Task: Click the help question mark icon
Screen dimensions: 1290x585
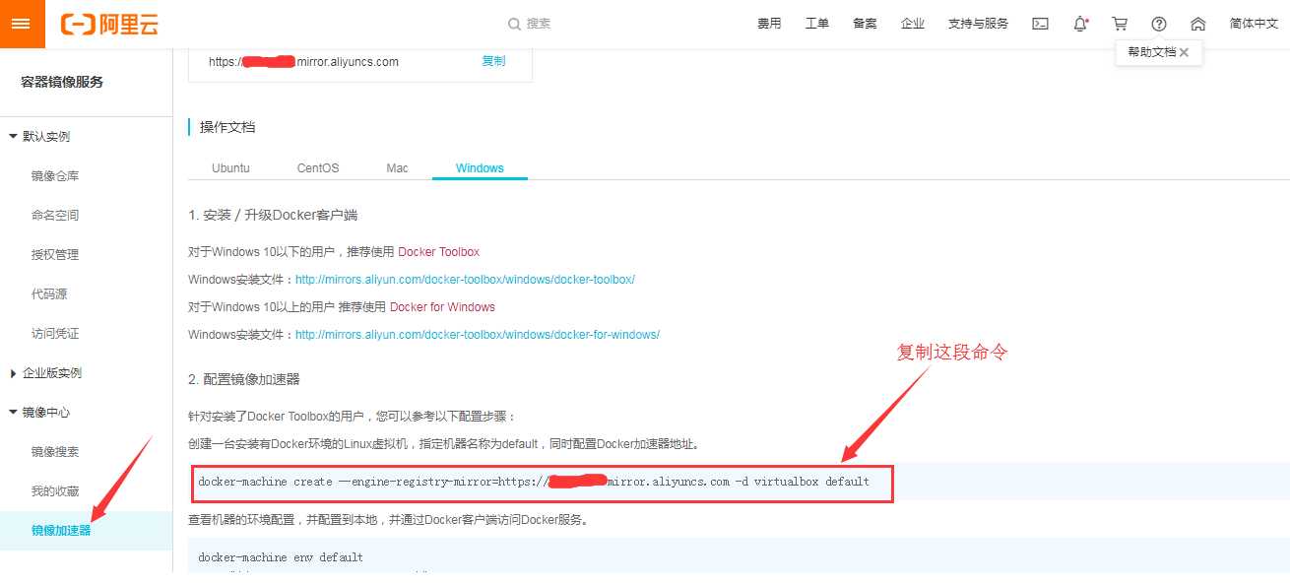Action: tap(1159, 24)
